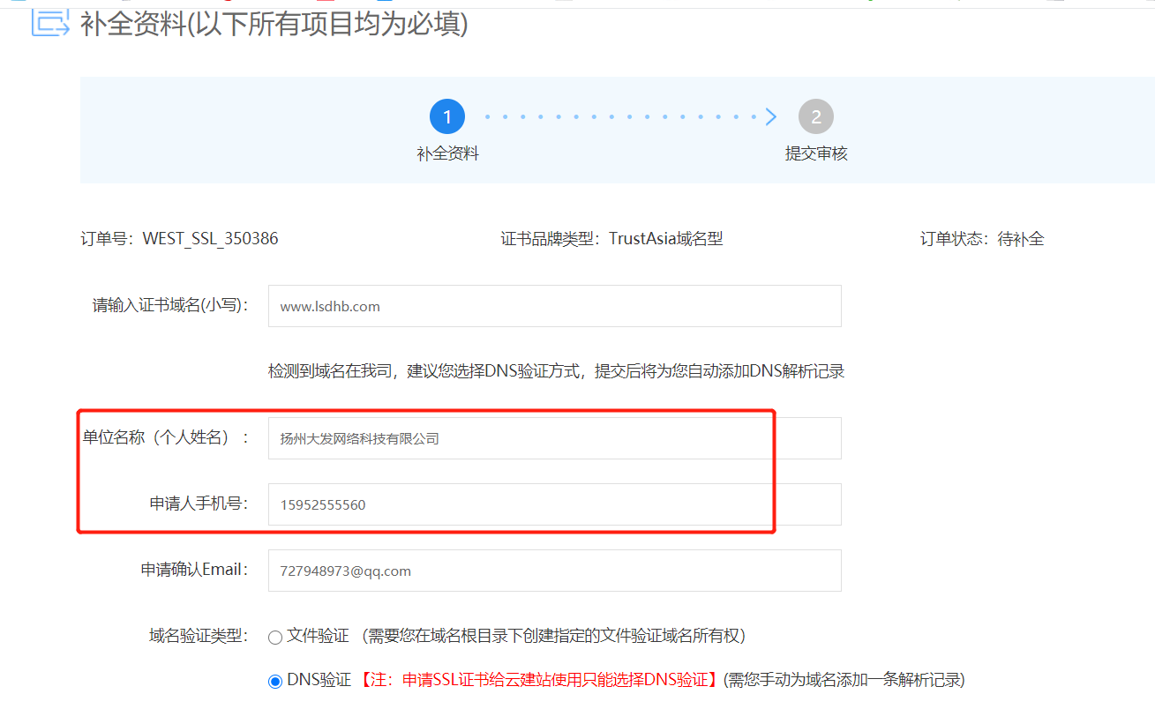Image resolution: width=1155 pixels, height=709 pixels.
Task: Click the dotted progress indicator between steps
Action: point(618,116)
